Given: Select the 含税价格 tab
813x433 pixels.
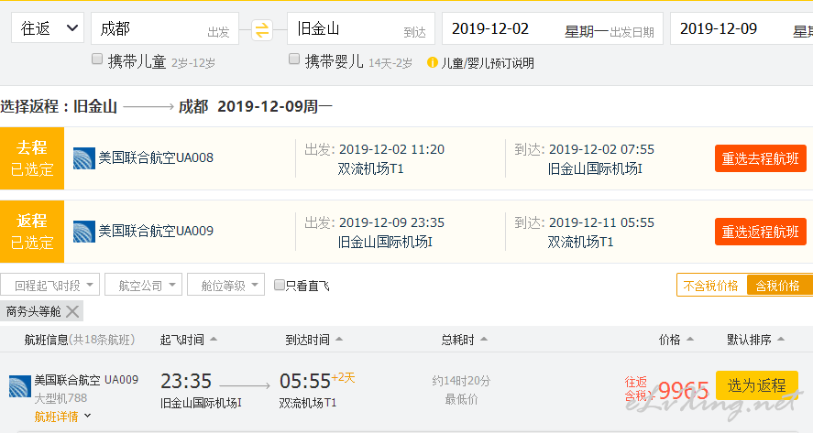Looking at the screenshot, I should click(778, 286).
